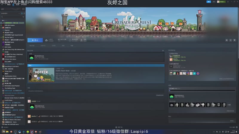
Task: Switch library to grid view icon
Action: [23, 9]
